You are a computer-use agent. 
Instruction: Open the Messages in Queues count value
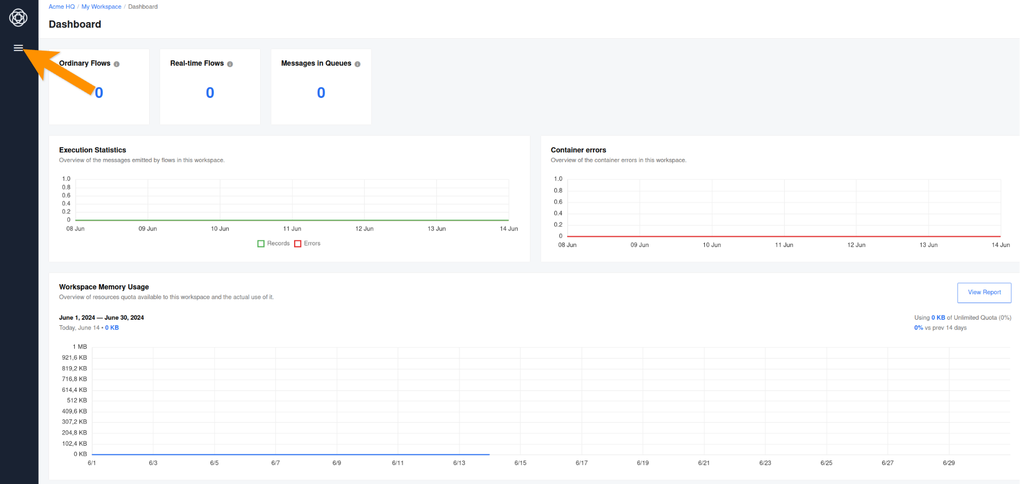click(321, 93)
